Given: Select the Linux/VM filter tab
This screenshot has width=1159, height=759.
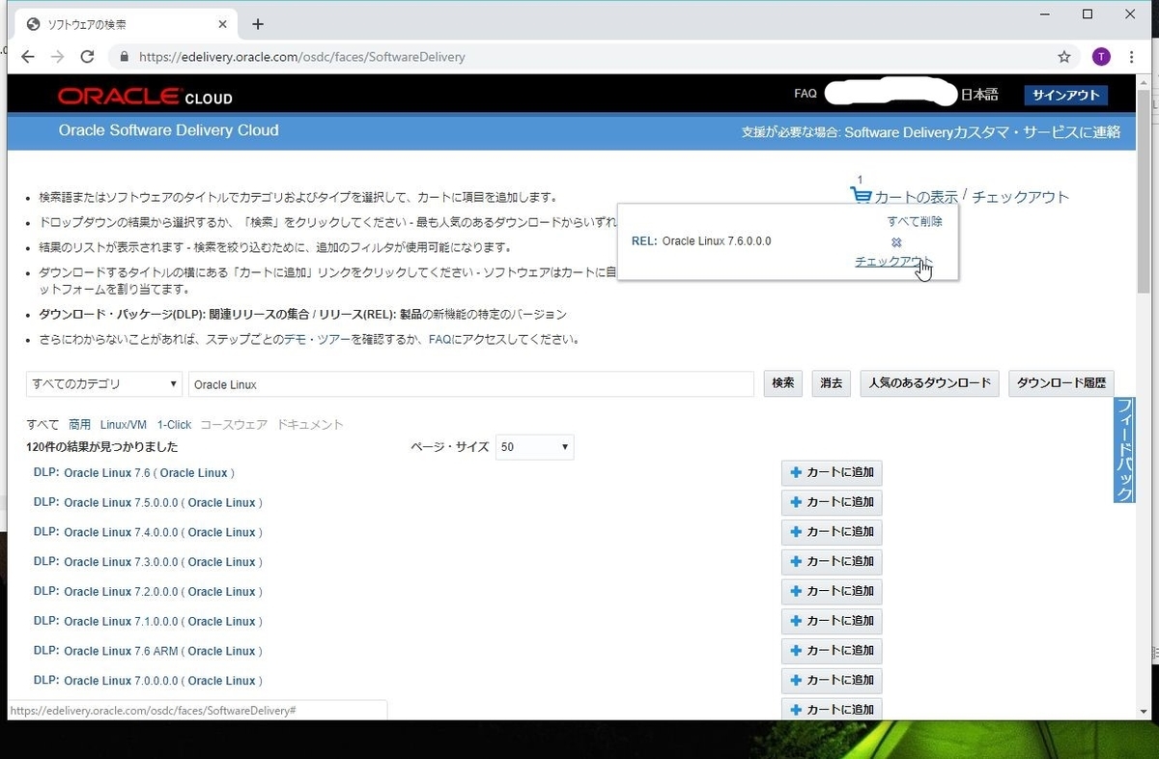Looking at the screenshot, I should [123, 424].
